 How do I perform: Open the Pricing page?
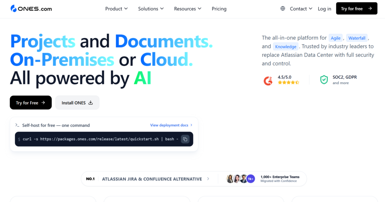tap(219, 9)
